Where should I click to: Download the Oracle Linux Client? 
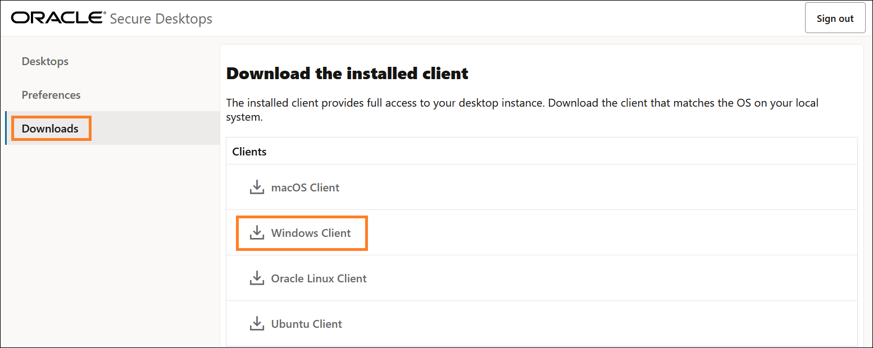[319, 278]
